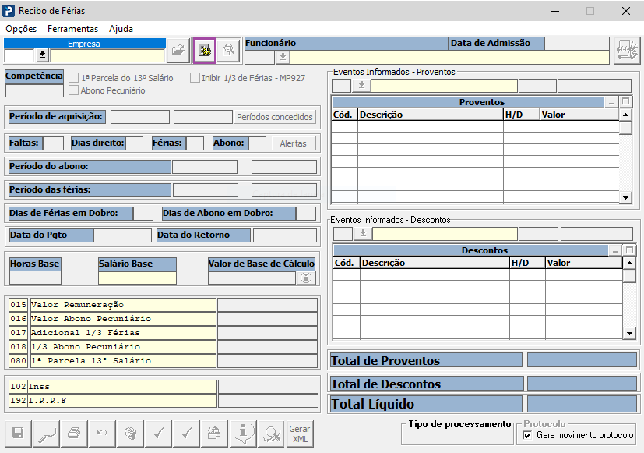Click the first checkmark icon
This screenshot has height=453, width=644.
point(159,433)
